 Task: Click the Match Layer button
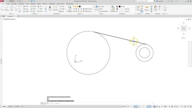click(87, 11)
